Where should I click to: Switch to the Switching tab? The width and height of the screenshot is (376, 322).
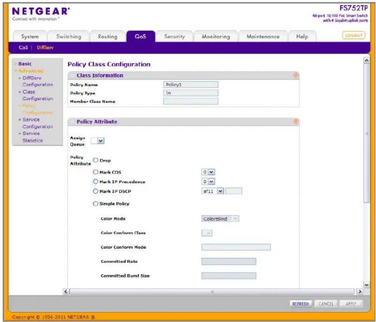click(x=69, y=37)
